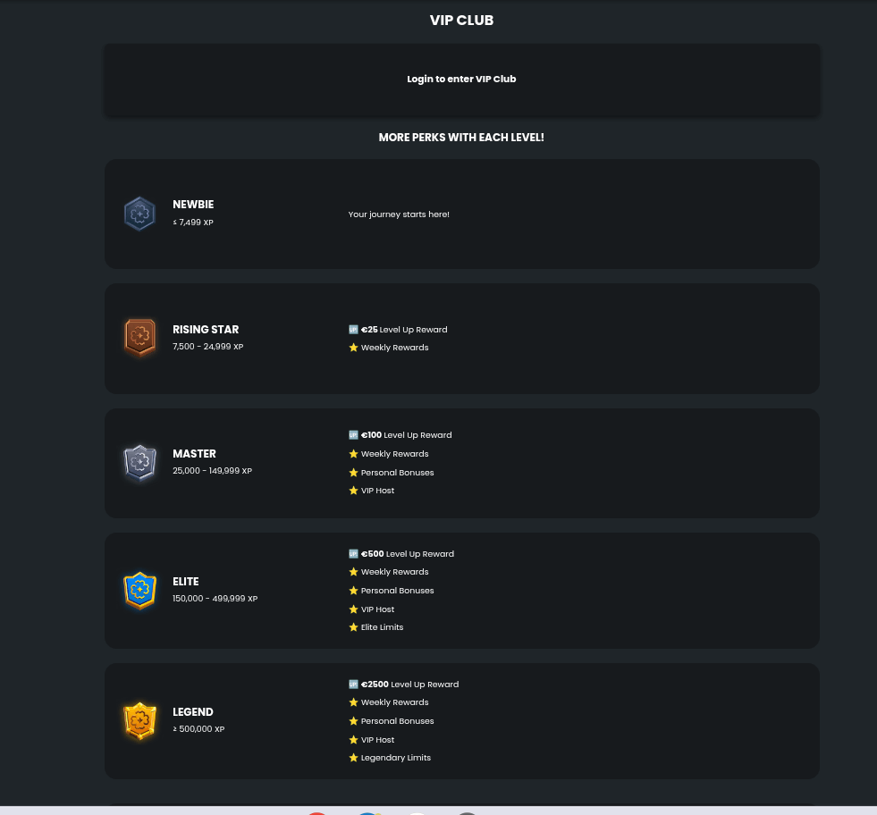Select the gold Legend badge icon
This screenshot has height=815, width=877.
[139, 720]
